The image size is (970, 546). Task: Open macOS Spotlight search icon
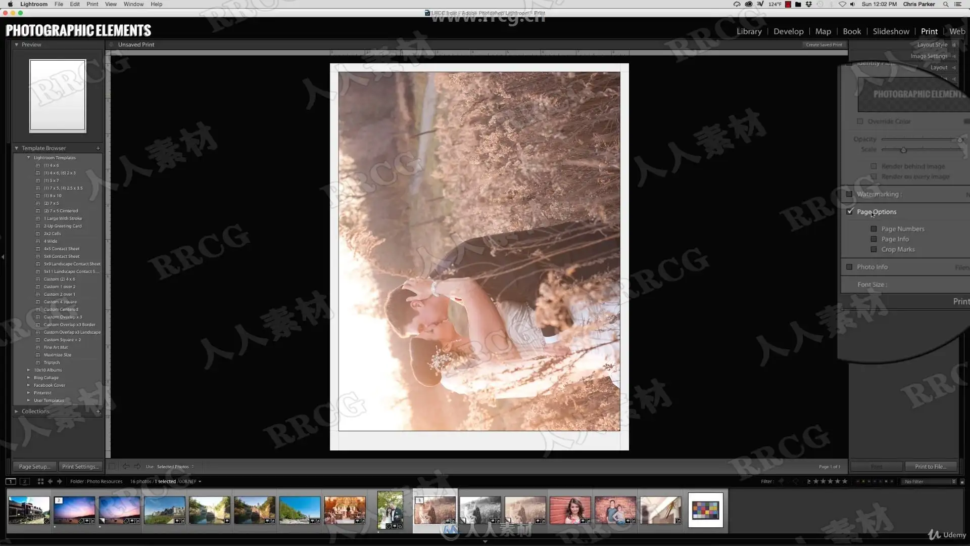(x=945, y=4)
